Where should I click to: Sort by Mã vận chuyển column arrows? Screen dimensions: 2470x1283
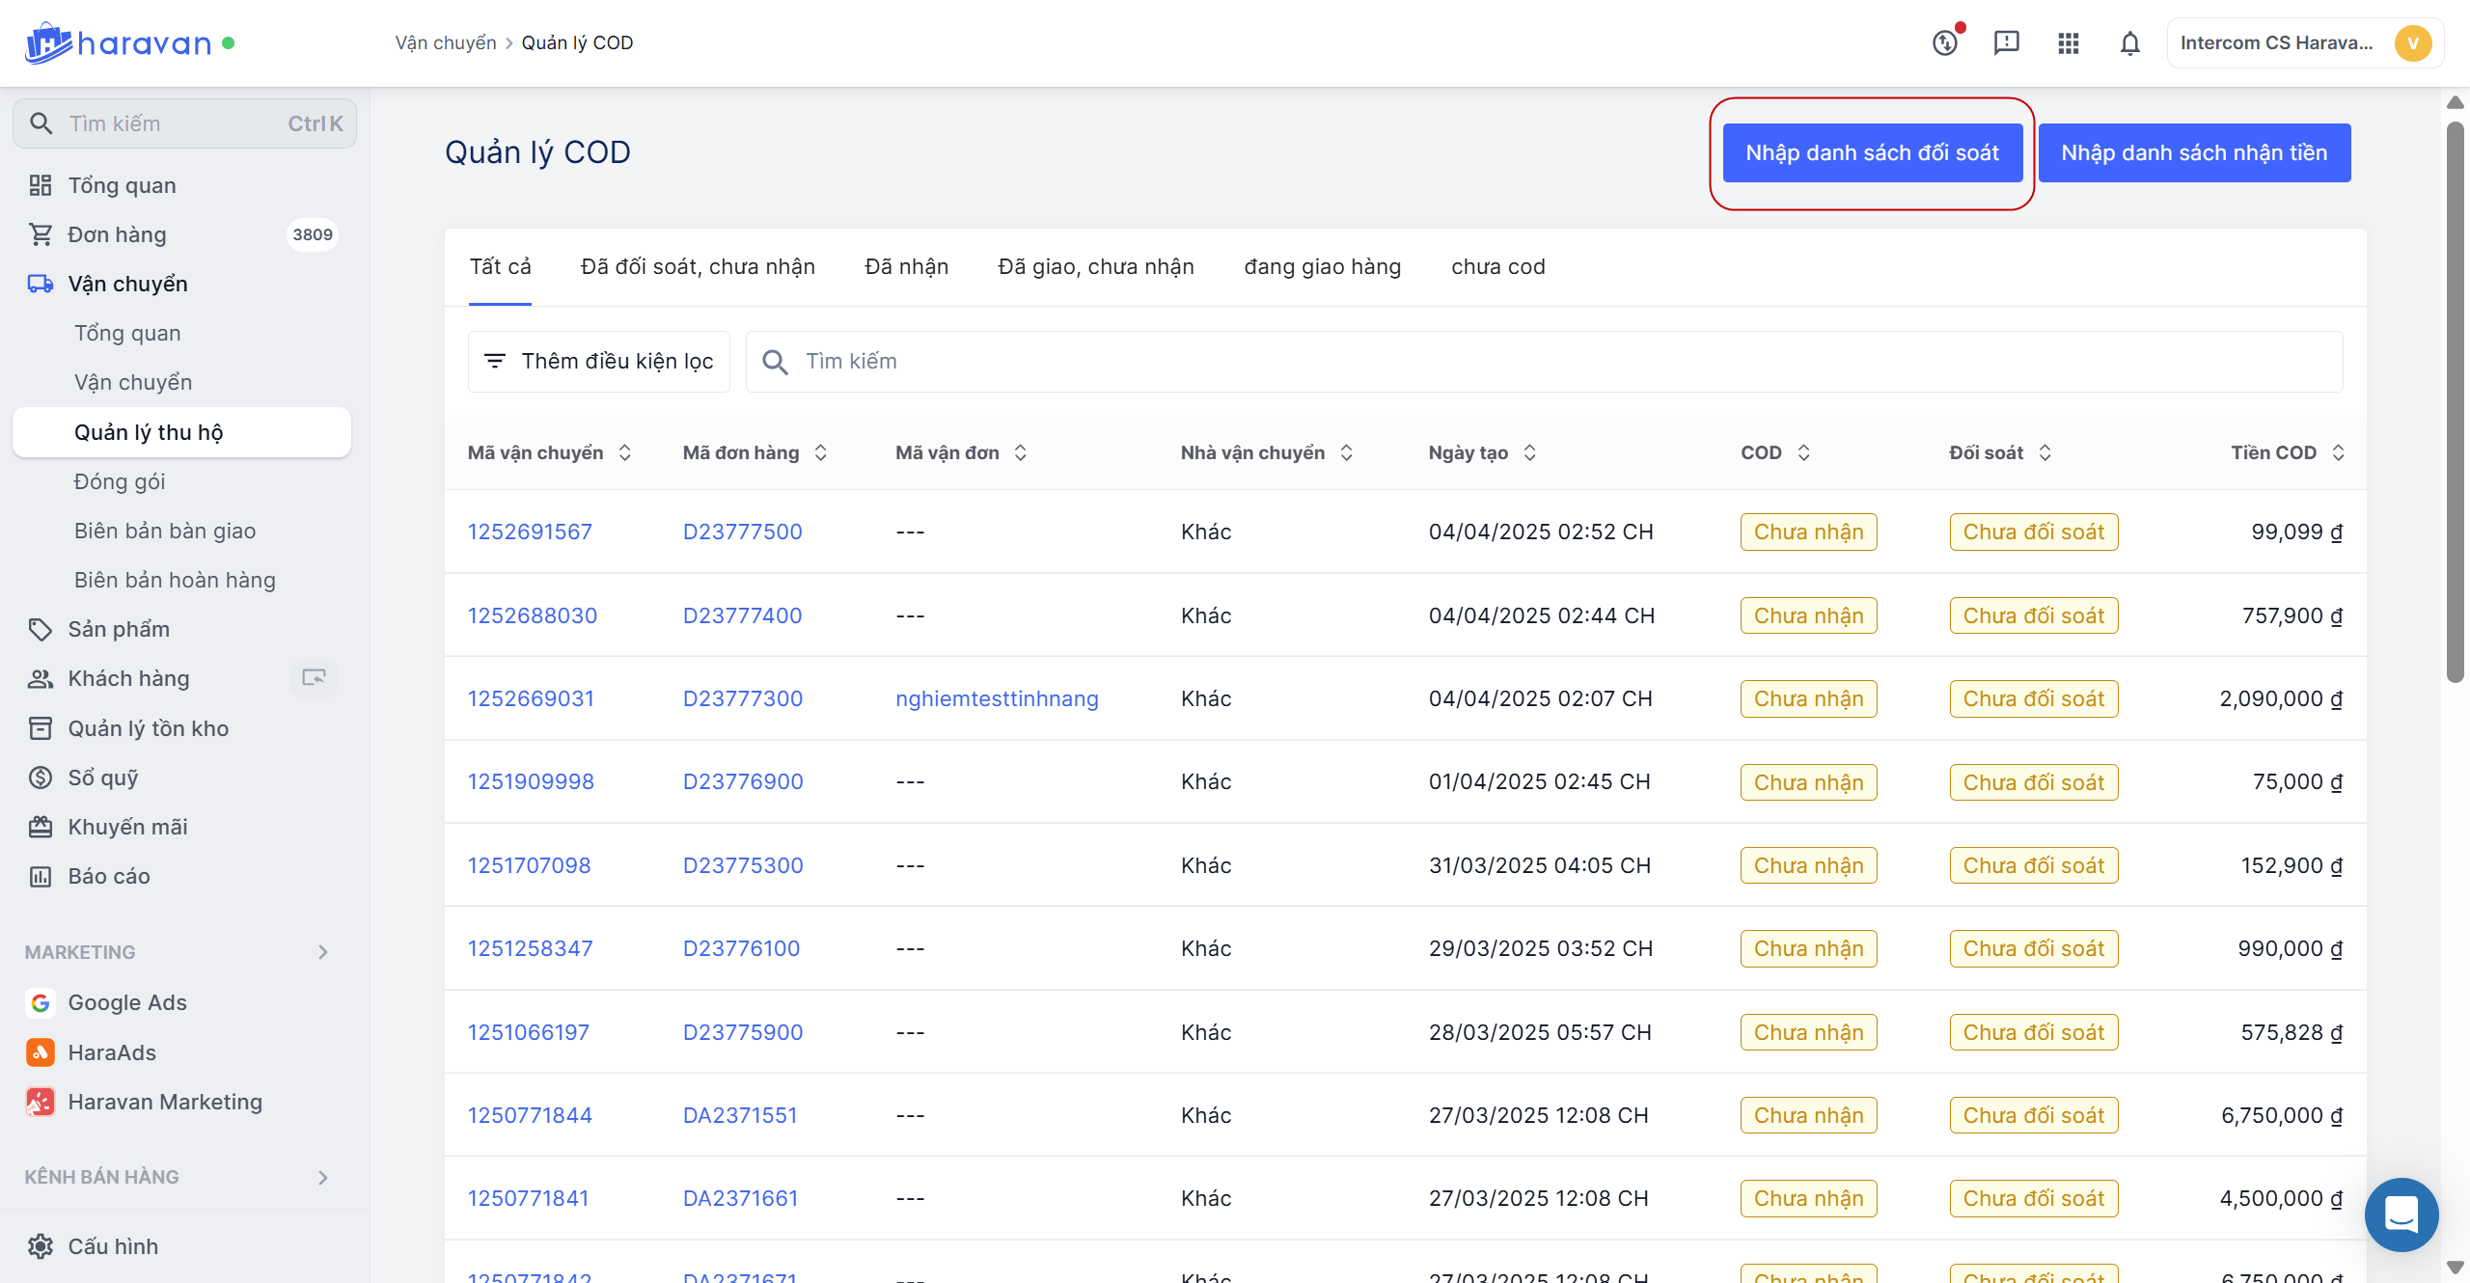625,452
